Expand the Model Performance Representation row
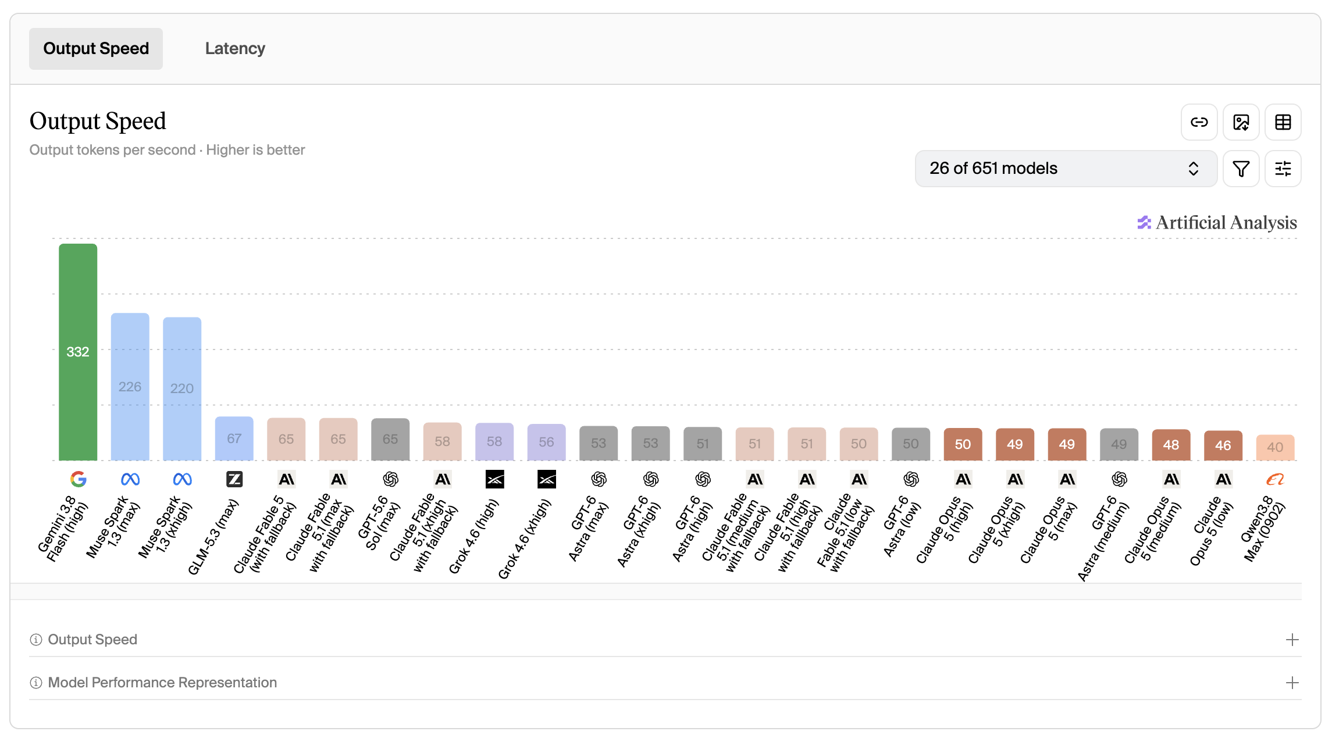The width and height of the screenshot is (1332, 742). click(x=665, y=683)
